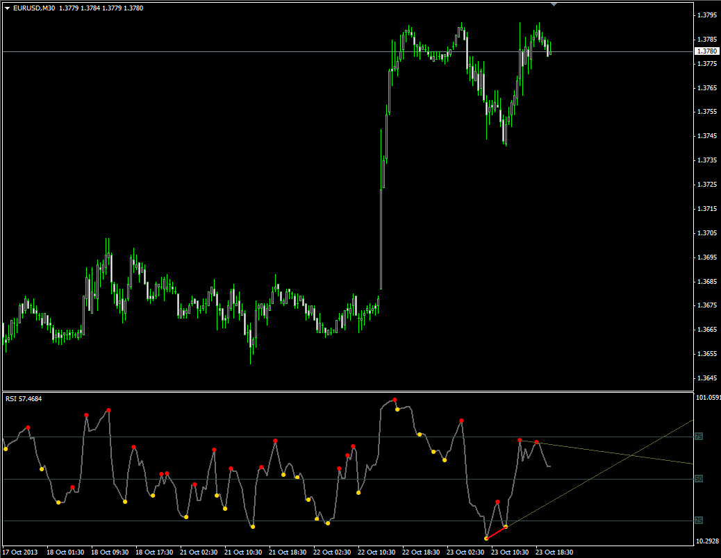Click the 1.3675 price scale label
721x558 pixels.
(706, 305)
